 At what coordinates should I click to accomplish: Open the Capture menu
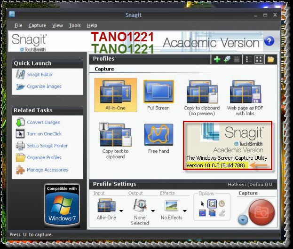point(37,25)
